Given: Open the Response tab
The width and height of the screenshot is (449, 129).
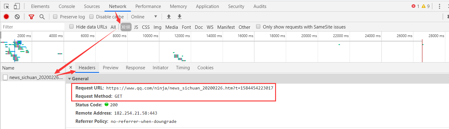Looking at the screenshot, I should tap(135, 68).
